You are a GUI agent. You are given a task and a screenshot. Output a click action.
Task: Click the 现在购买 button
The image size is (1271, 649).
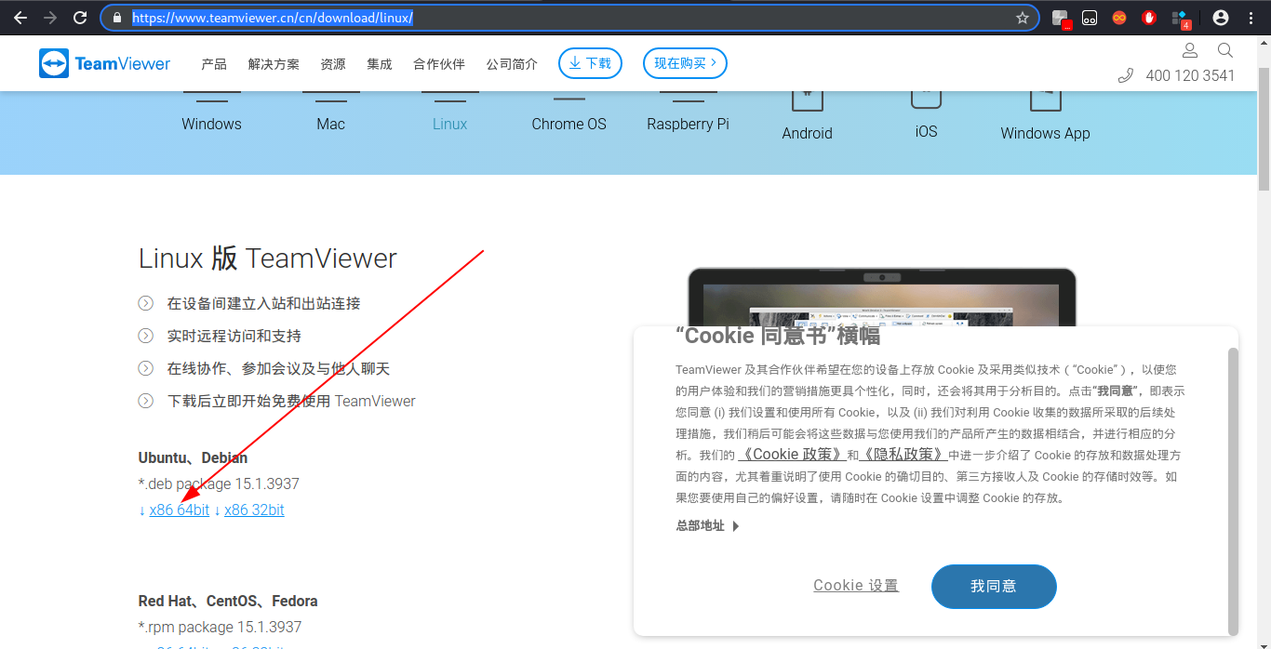(x=685, y=63)
